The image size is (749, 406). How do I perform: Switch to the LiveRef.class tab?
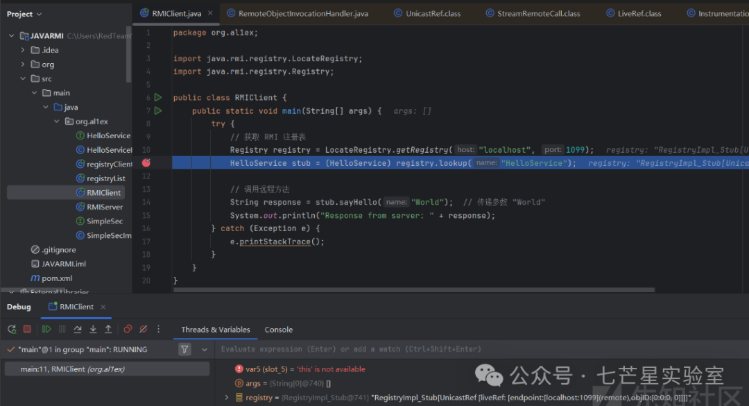(x=633, y=13)
